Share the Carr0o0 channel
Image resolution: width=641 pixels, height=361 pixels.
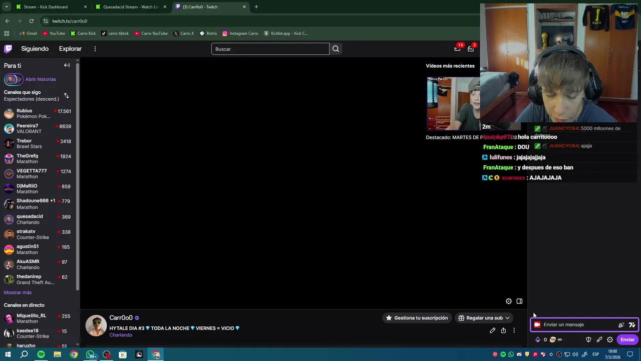coord(503,330)
